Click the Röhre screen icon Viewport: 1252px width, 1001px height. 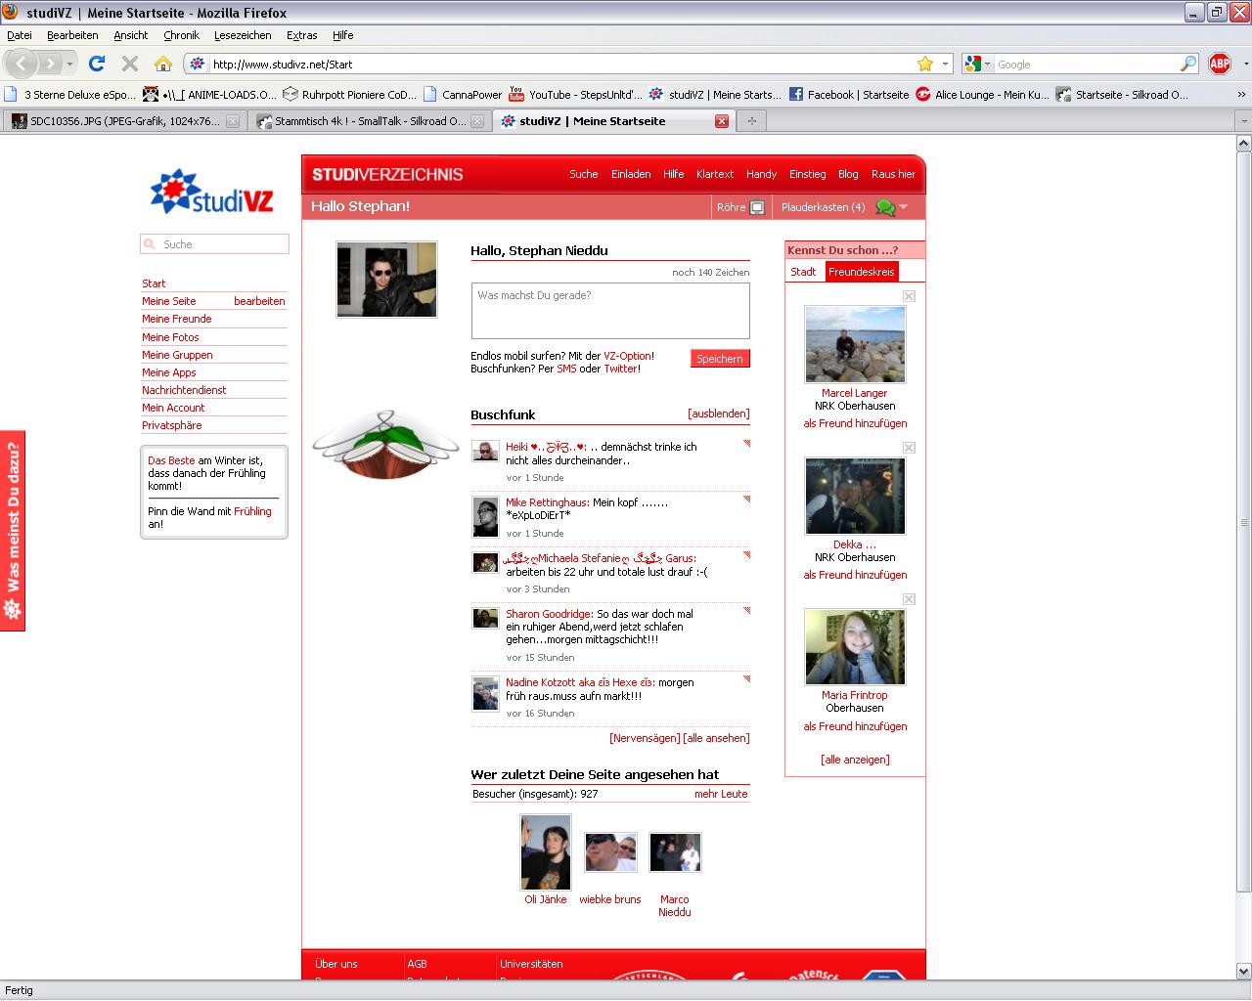point(756,207)
